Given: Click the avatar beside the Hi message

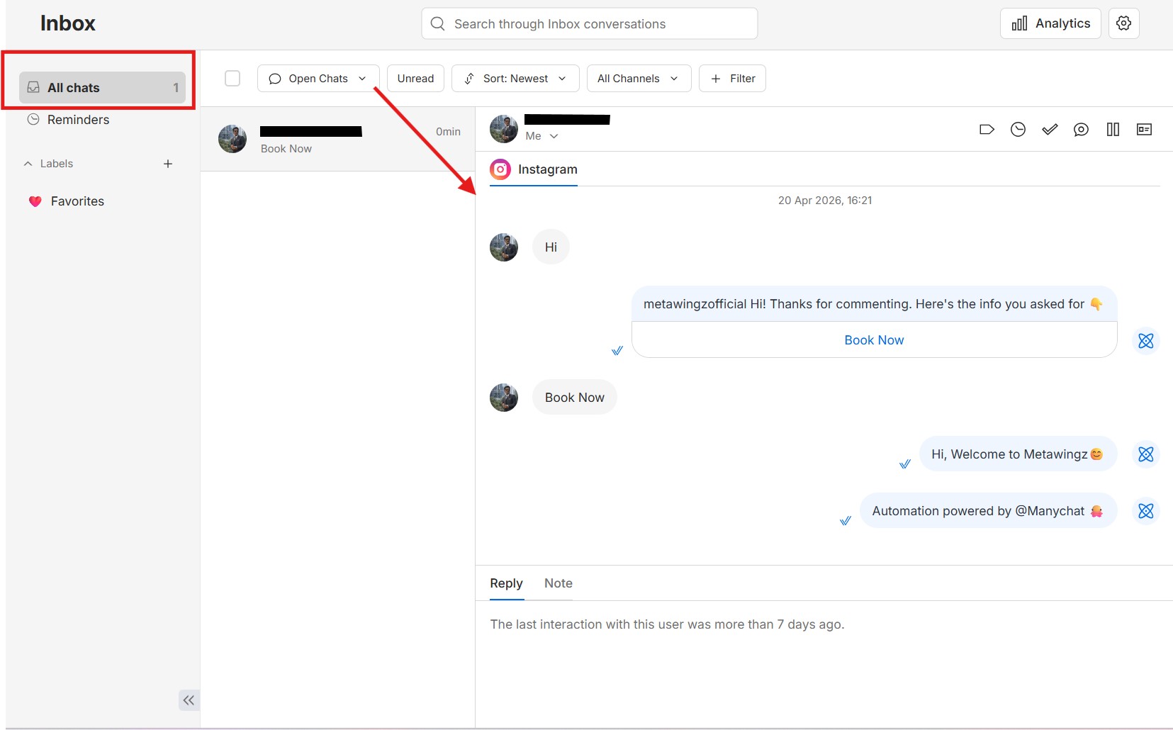Looking at the screenshot, I should click(x=504, y=247).
